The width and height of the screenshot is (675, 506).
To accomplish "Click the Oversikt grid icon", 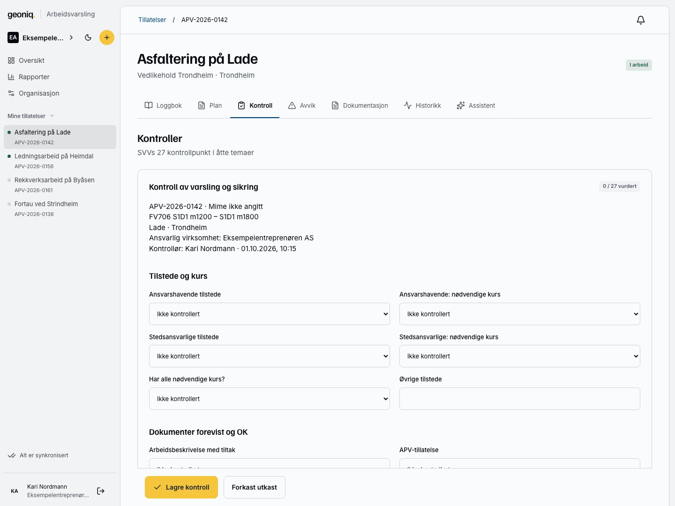I will click(x=11, y=60).
